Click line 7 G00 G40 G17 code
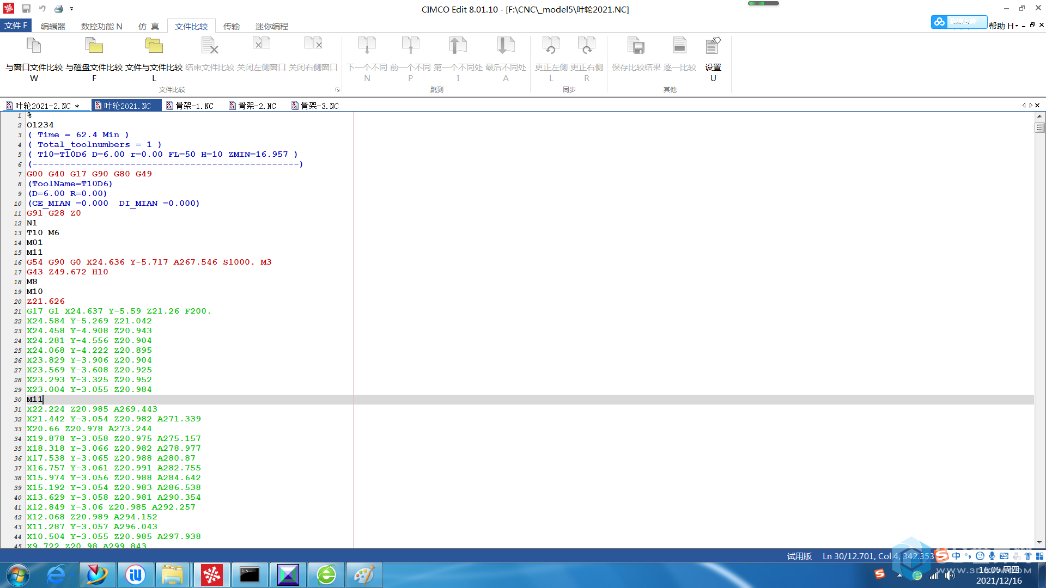This screenshot has width=1046, height=588. 89,174
